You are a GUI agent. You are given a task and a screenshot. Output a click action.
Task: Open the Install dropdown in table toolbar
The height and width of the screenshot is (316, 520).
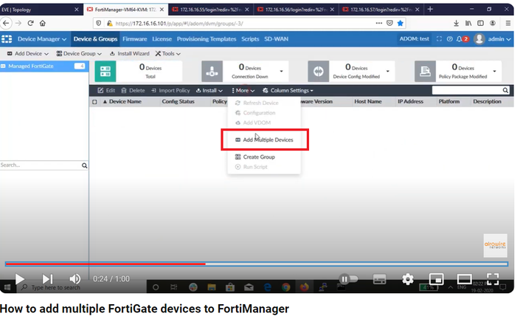[209, 90]
